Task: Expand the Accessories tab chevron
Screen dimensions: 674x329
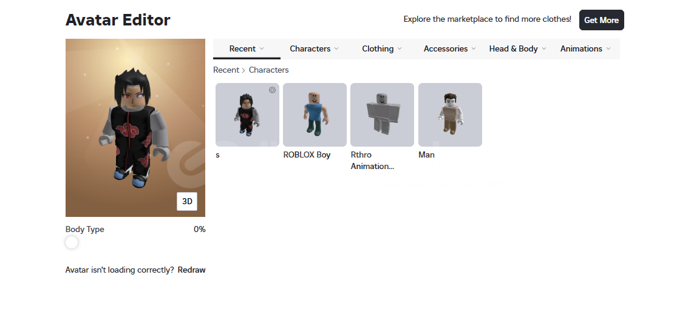Action: pos(474,48)
